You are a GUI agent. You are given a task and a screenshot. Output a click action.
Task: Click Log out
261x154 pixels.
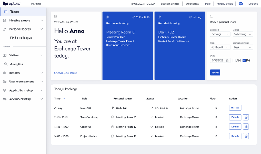point(253,4)
